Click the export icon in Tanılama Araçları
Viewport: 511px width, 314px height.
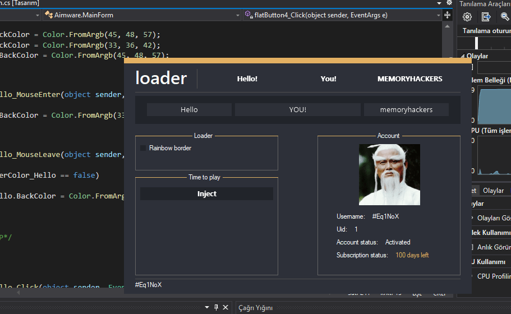(486, 17)
